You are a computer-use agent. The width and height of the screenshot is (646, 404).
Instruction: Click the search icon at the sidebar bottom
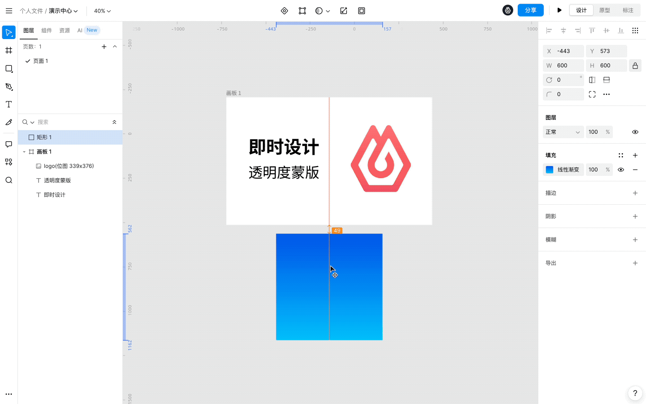coord(9,180)
